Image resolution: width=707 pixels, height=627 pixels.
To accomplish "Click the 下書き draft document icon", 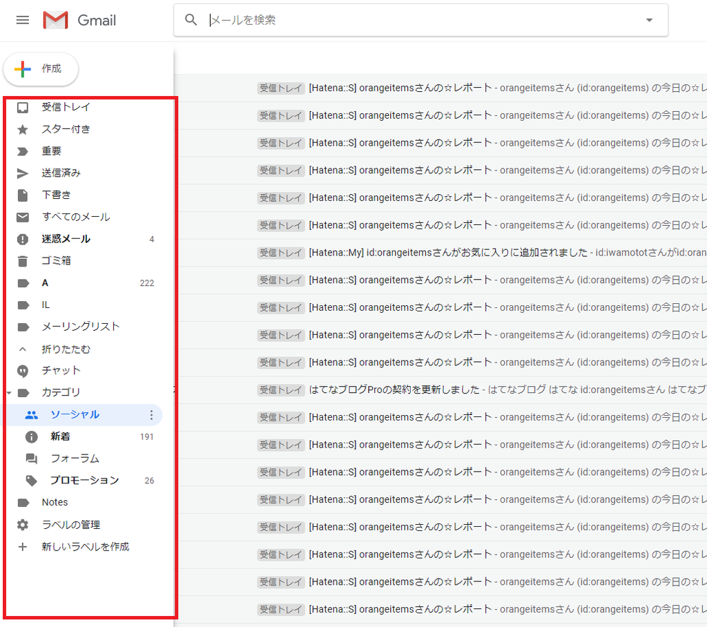I will (23, 195).
